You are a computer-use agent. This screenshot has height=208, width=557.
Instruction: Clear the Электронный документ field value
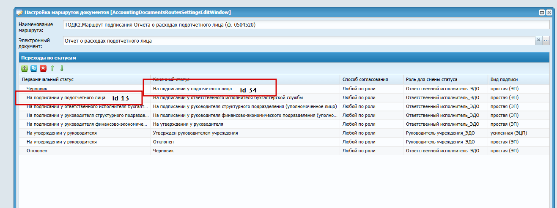[x=538, y=41]
